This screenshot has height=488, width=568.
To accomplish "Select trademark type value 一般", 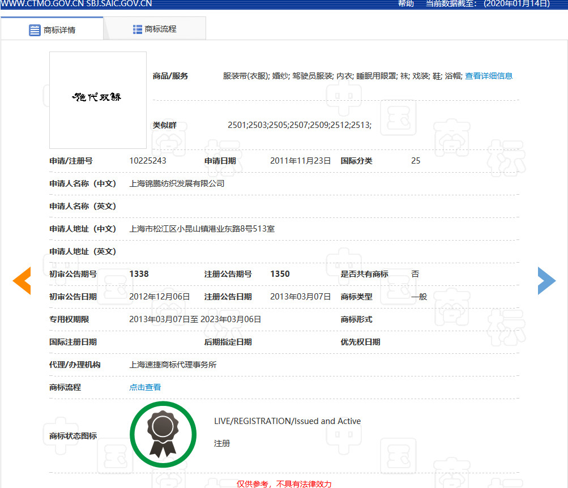I will click(x=419, y=297).
